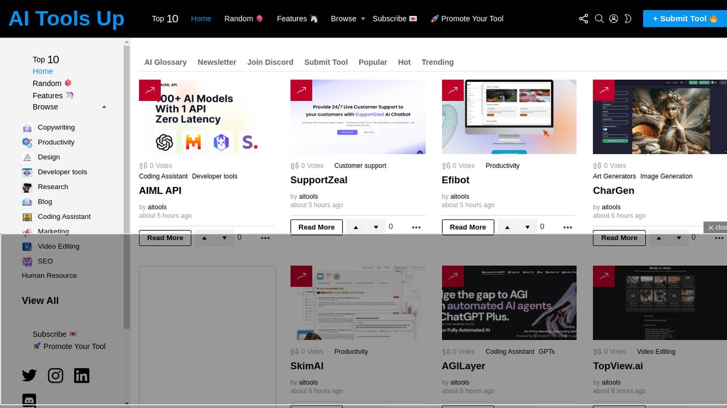Open the Join Discord tab

pos(270,62)
